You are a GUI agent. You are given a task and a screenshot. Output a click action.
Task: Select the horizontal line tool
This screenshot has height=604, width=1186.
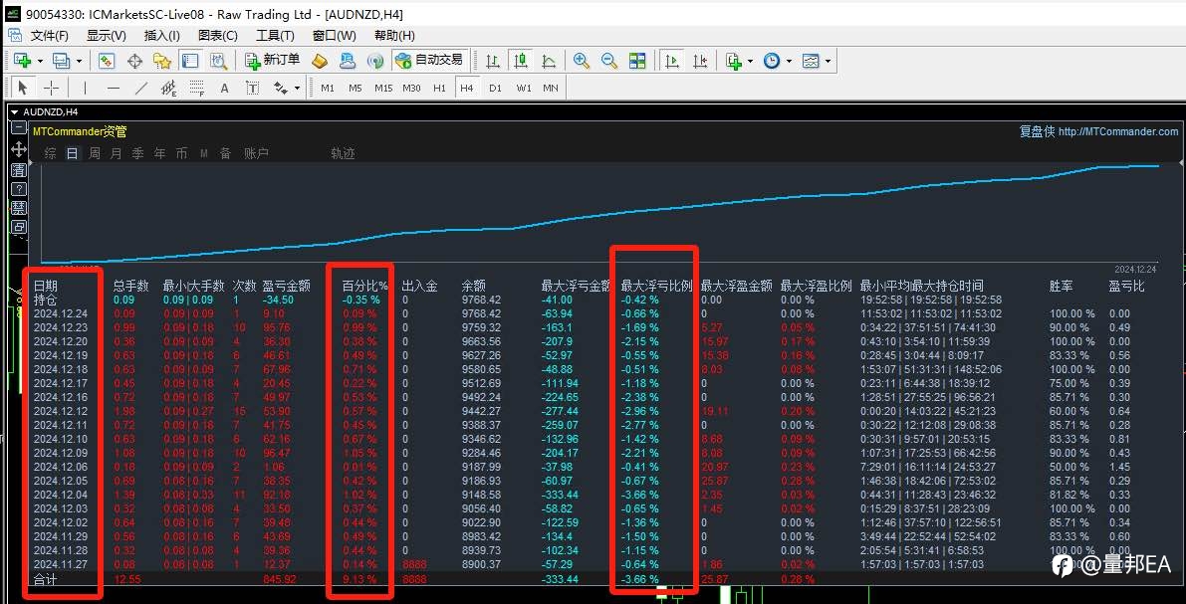tap(114, 88)
